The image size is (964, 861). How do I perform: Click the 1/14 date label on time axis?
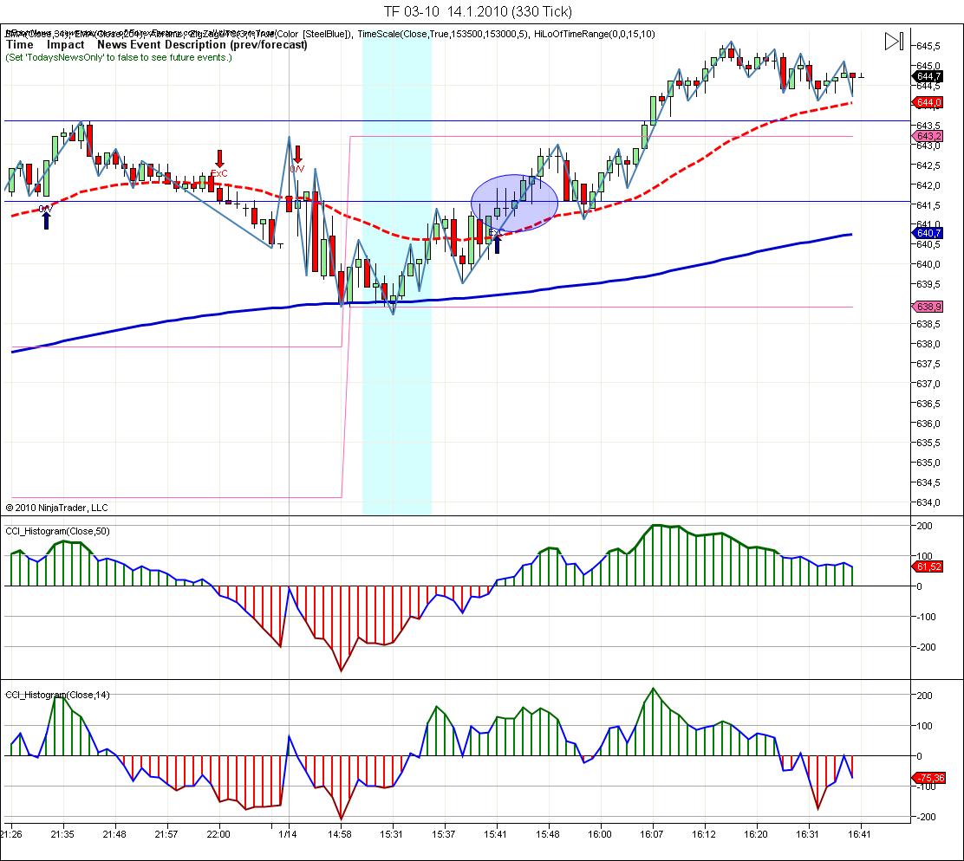pyautogui.click(x=288, y=834)
